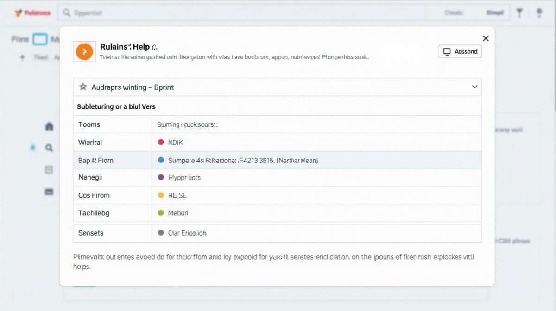Choose the yellow RE SE option

coord(177,195)
